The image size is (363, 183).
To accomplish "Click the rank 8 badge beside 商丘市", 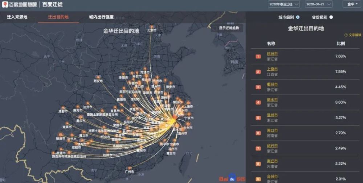I will pyautogui.click(x=258, y=164).
